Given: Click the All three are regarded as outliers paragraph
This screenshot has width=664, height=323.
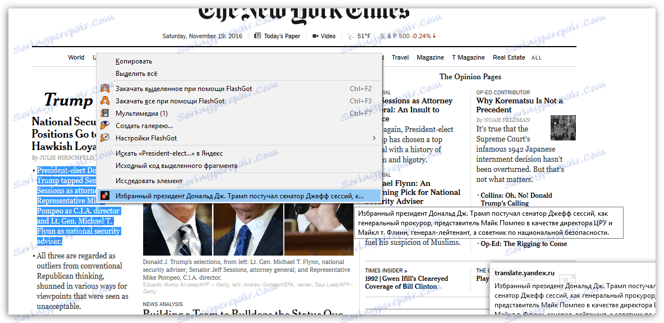Looking at the screenshot, I should pyautogui.click(x=82, y=281).
